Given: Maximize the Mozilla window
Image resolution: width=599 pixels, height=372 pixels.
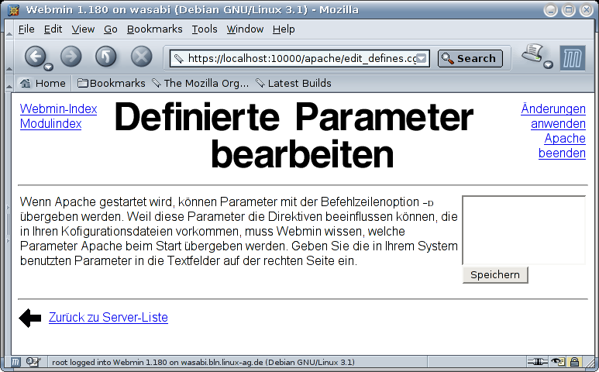Looking at the screenshot, I should point(569,10).
